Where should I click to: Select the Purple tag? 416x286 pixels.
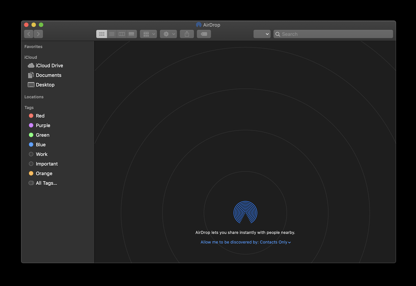(58, 125)
